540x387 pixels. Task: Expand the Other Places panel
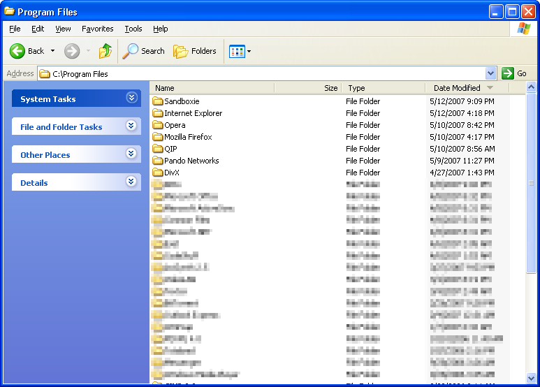131,154
